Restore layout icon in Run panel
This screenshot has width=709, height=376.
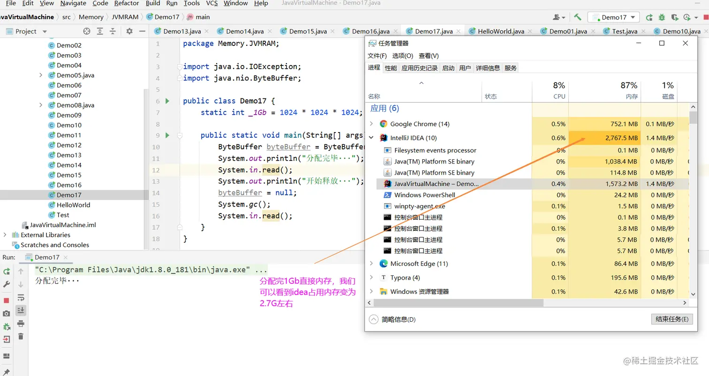pos(7,356)
